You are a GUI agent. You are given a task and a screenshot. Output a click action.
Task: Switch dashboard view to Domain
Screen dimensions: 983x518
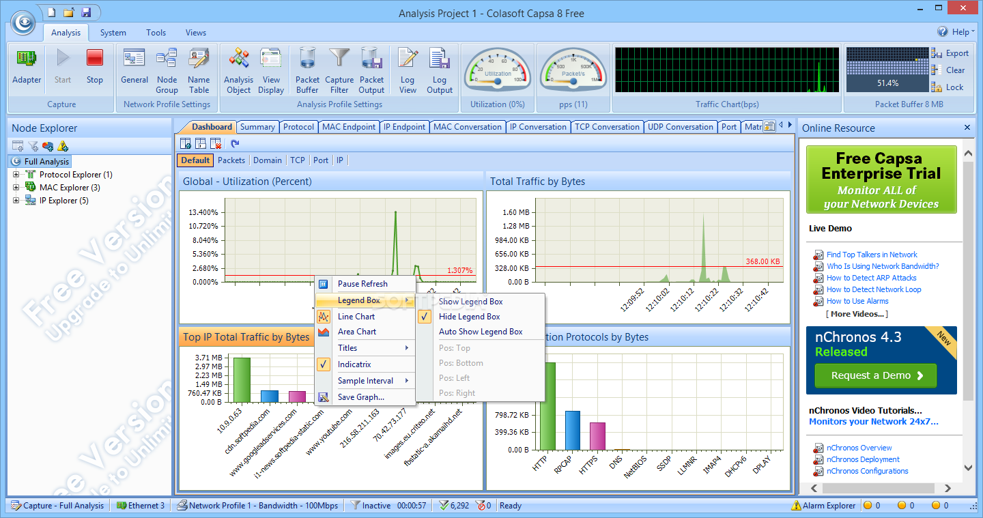[268, 160]
